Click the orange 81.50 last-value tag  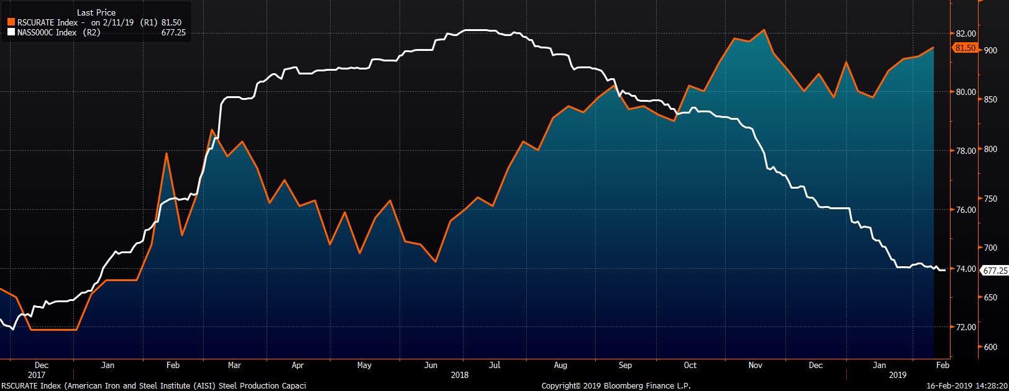tap(965, 48)
